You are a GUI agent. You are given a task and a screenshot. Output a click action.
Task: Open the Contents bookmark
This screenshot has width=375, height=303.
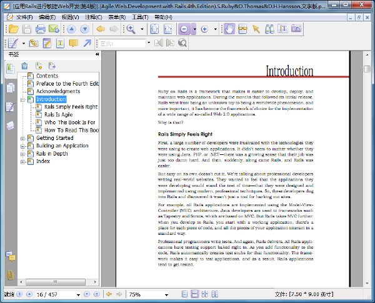pos(47,76)
